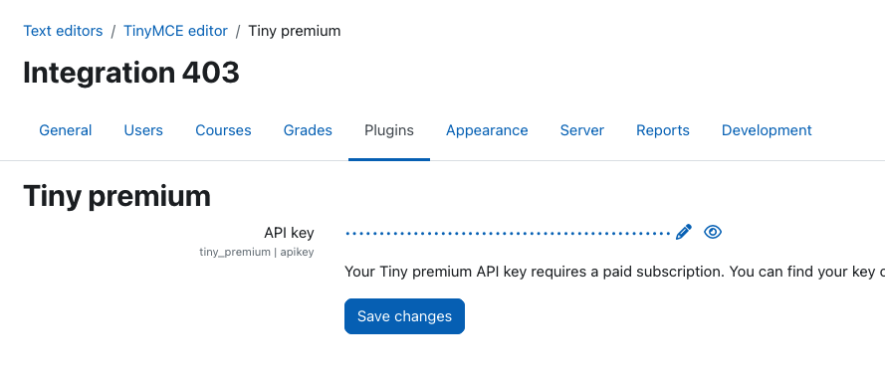
Task: Open the Users tab
Action: pos(143,130)
